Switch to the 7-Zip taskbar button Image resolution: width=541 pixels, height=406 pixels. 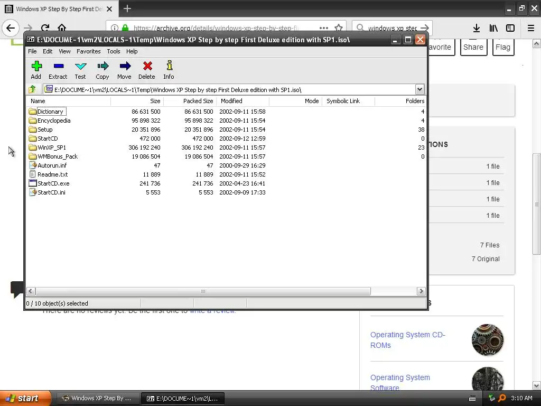[183, 398]
